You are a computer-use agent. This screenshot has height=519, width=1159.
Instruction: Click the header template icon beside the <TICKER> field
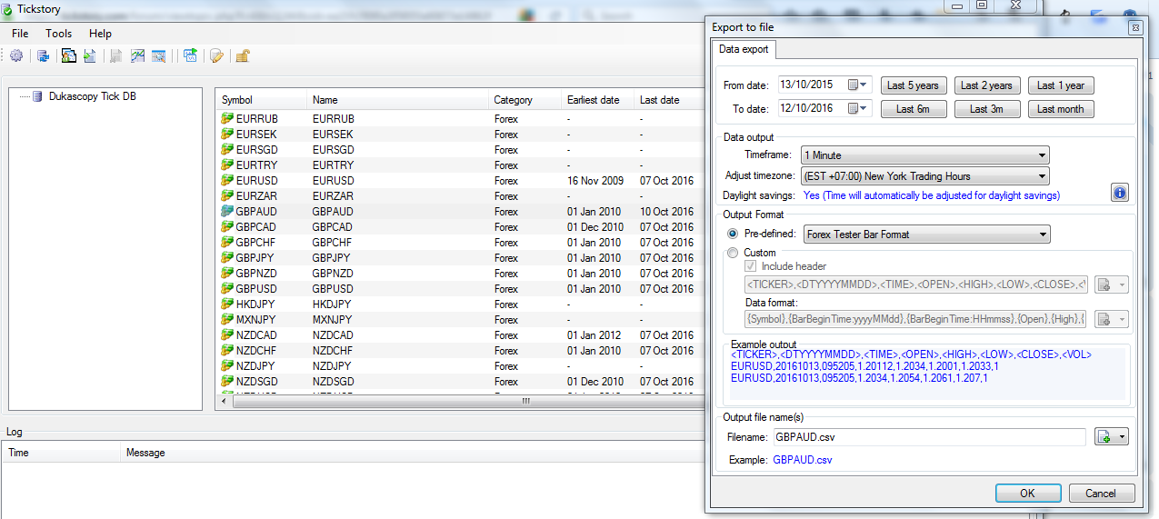point(1104,284)
